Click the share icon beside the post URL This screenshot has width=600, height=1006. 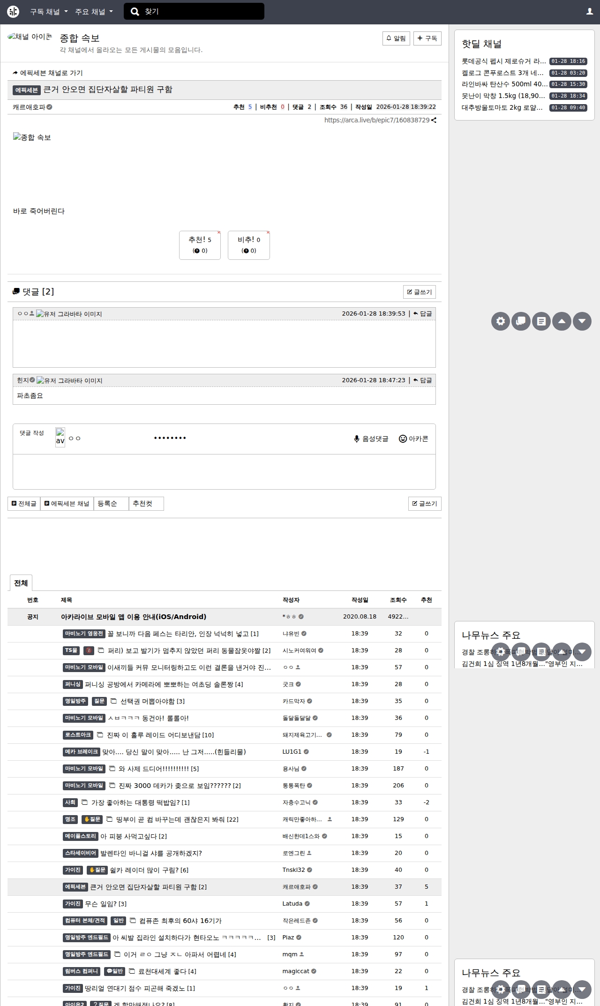pyautogui.click(x=434, y=120)
